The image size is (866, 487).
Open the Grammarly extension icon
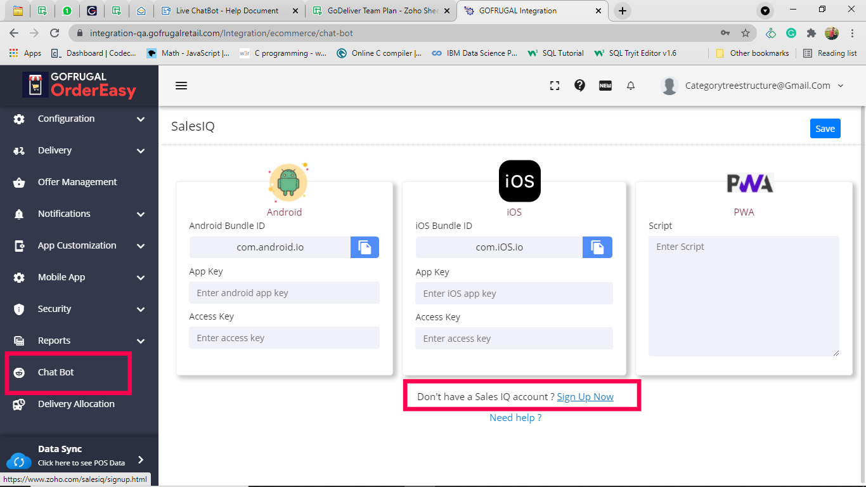[791, 33]
